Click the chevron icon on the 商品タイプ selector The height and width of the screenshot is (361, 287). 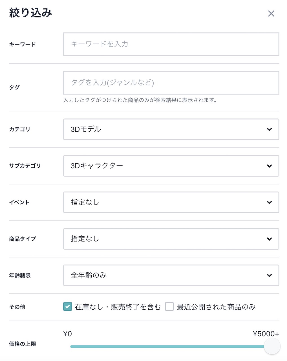(269, 239)
